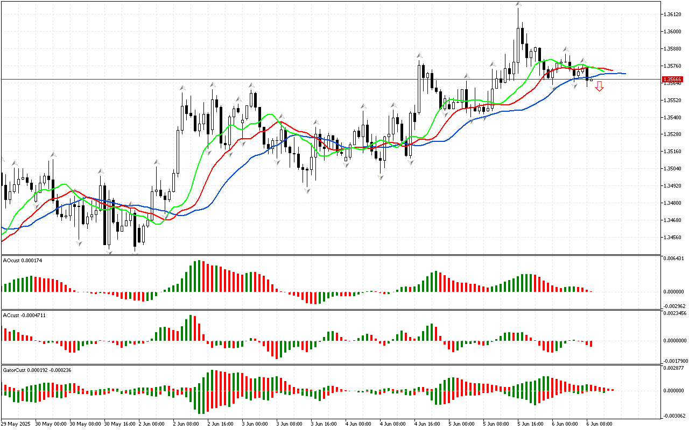689x430 pixels.
Task: Click the 0.006431 AO scale value
Action: point(675,259)
